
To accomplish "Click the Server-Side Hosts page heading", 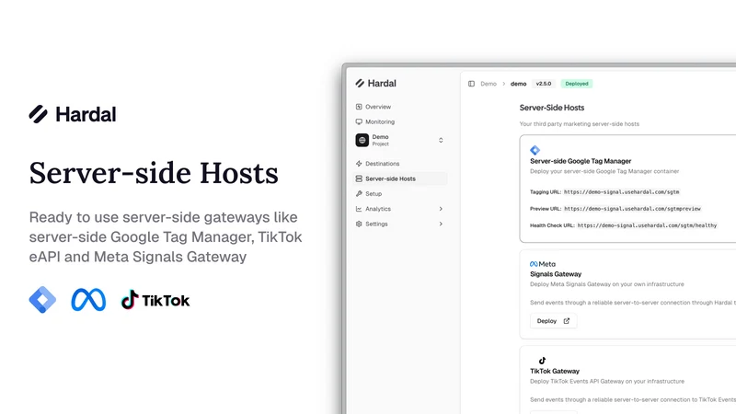I will tap(551, 108).
